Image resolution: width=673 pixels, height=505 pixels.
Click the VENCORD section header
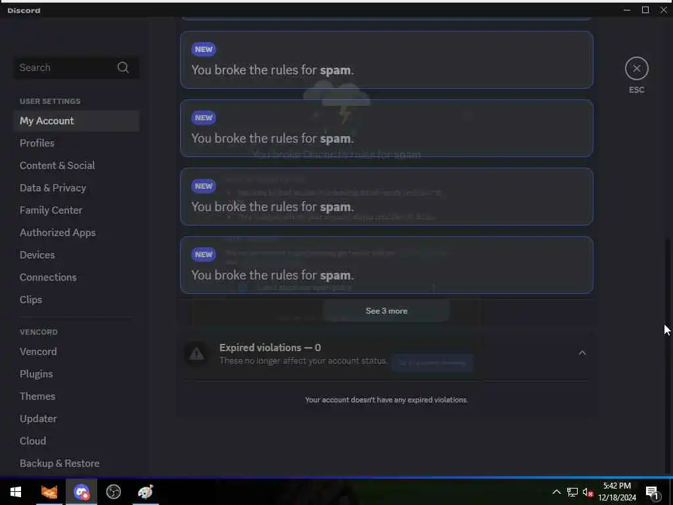(x=39, y=332)
